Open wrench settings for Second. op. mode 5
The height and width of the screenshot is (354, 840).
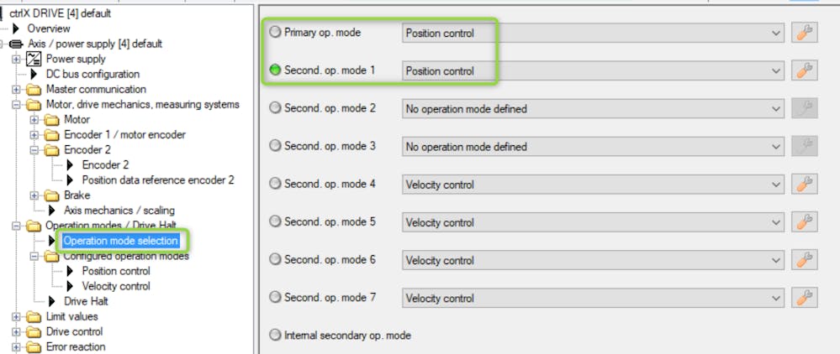tap(805, 222)
